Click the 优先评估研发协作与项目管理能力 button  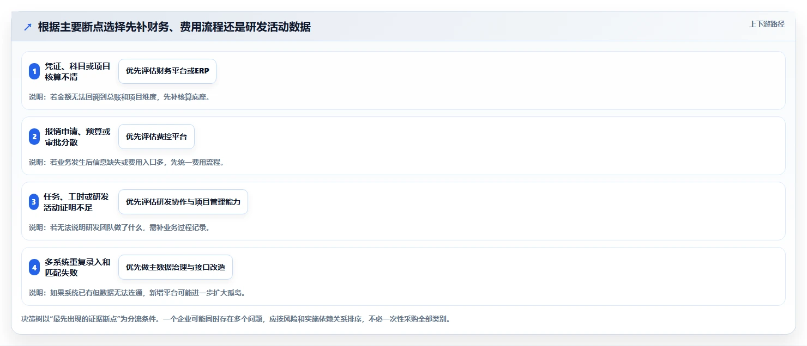[183, 202]
